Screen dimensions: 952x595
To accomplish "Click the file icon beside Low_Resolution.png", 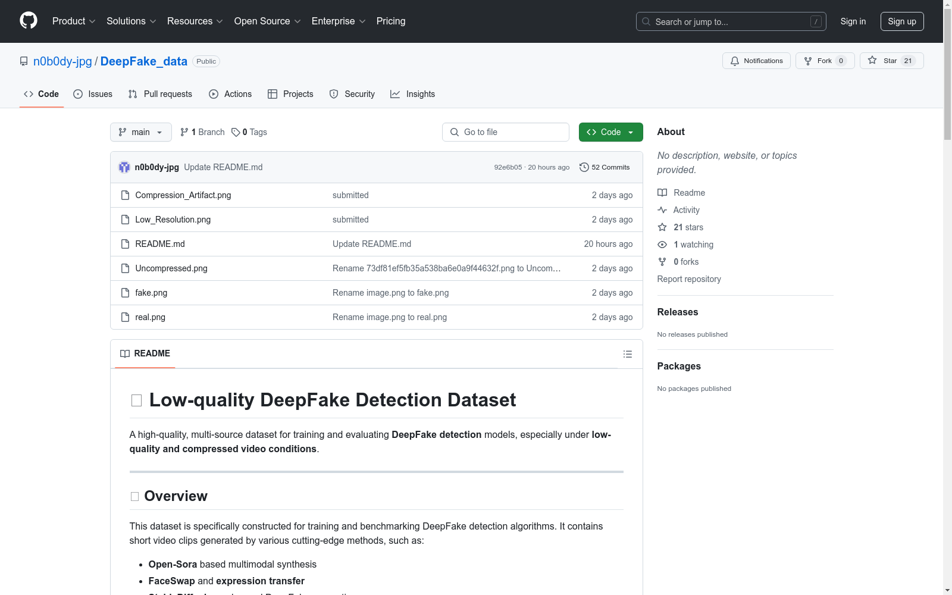I will pos(125,220).
